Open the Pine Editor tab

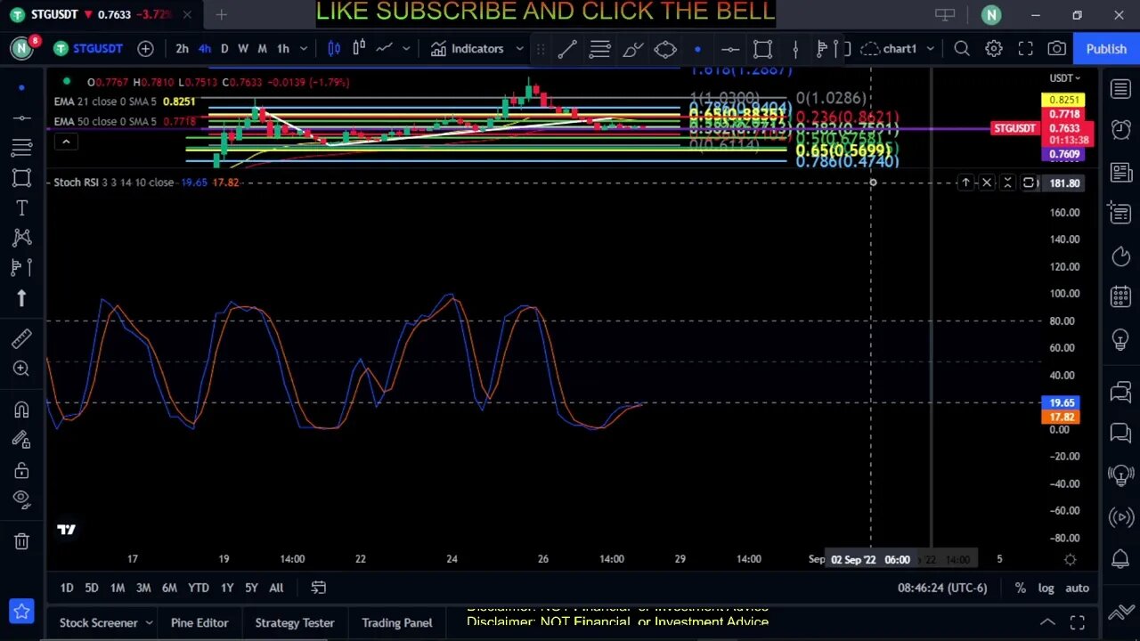tap(199, 622)
